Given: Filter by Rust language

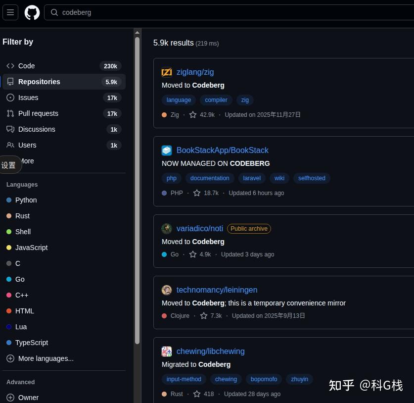Looking at the screenshot, I should [x=18, y=216].
